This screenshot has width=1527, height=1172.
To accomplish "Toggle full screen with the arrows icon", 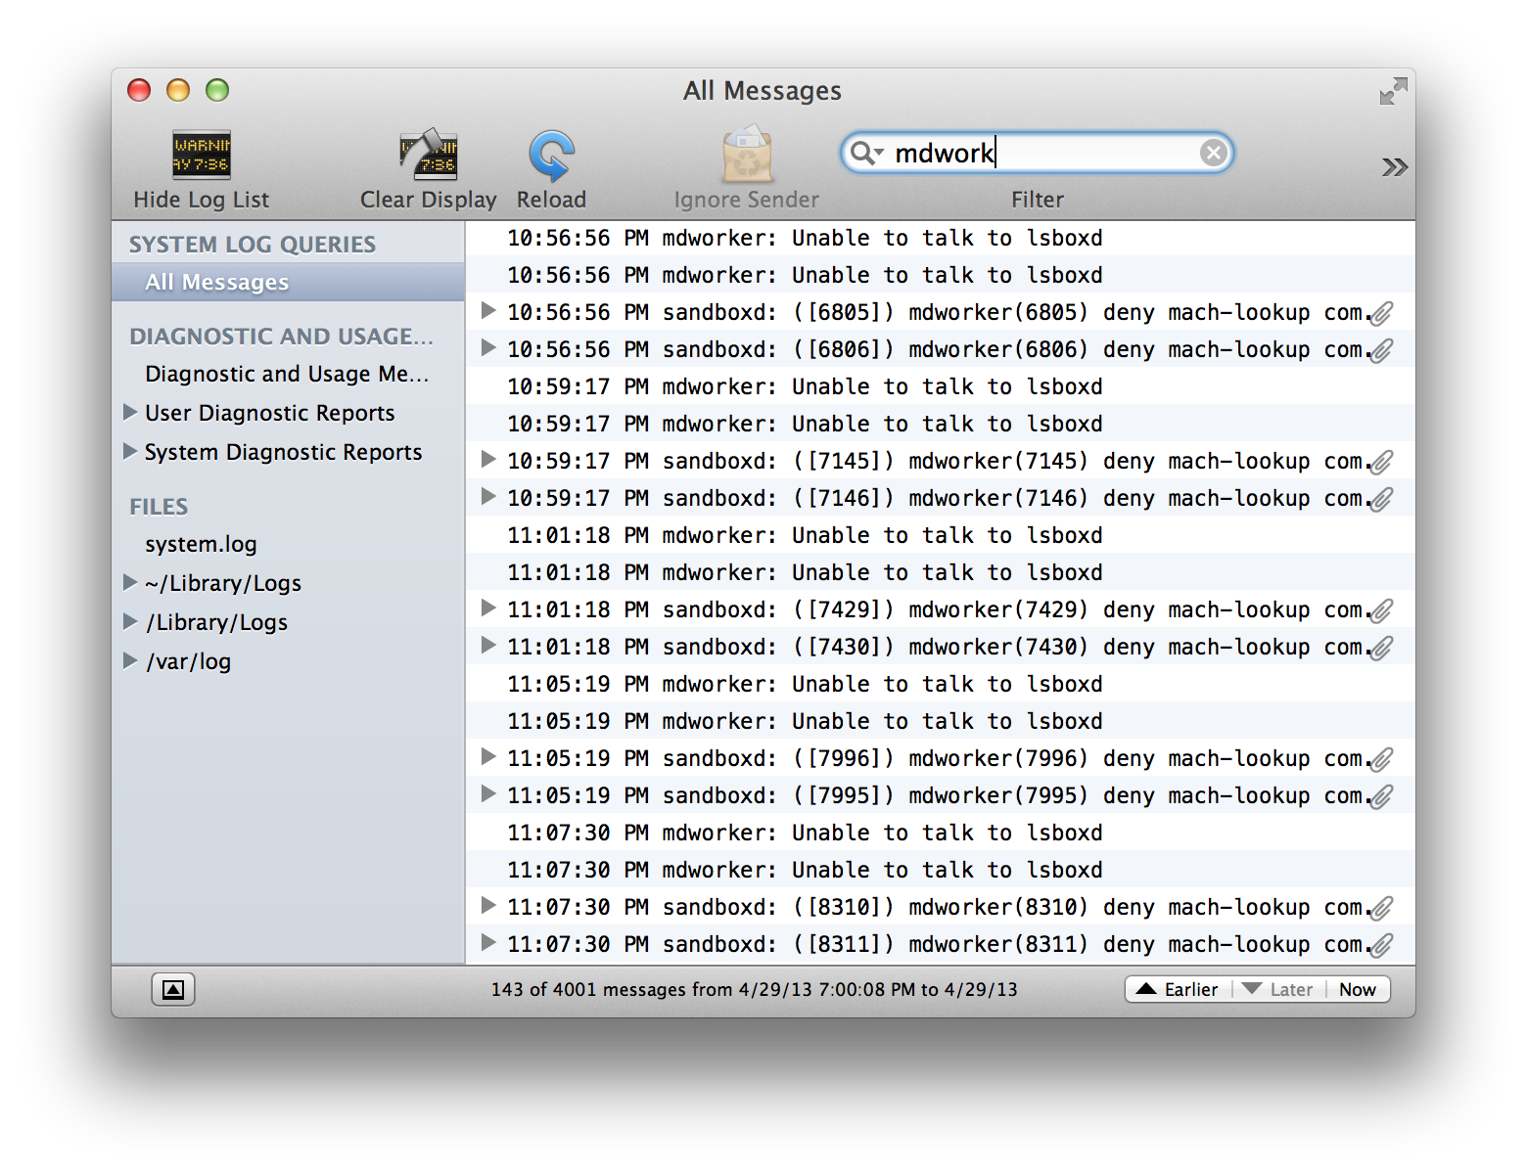I will [x=1393, y=92].
